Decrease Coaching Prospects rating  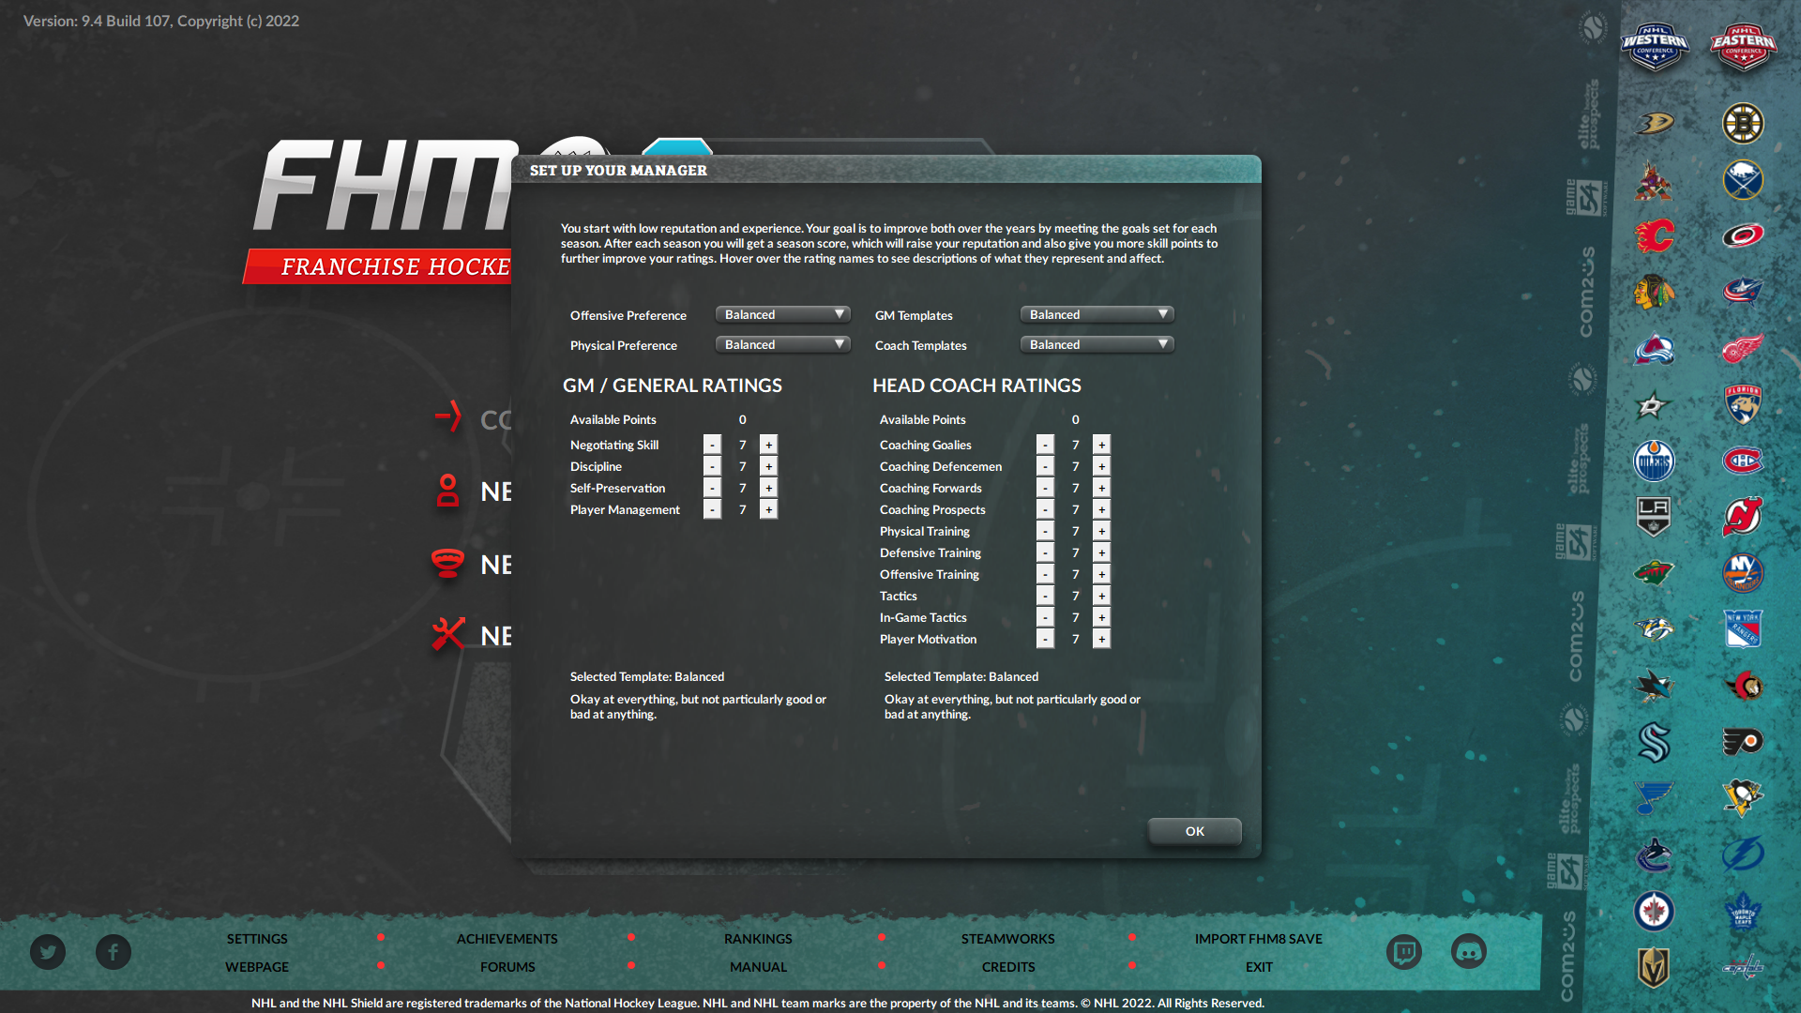1045,509
